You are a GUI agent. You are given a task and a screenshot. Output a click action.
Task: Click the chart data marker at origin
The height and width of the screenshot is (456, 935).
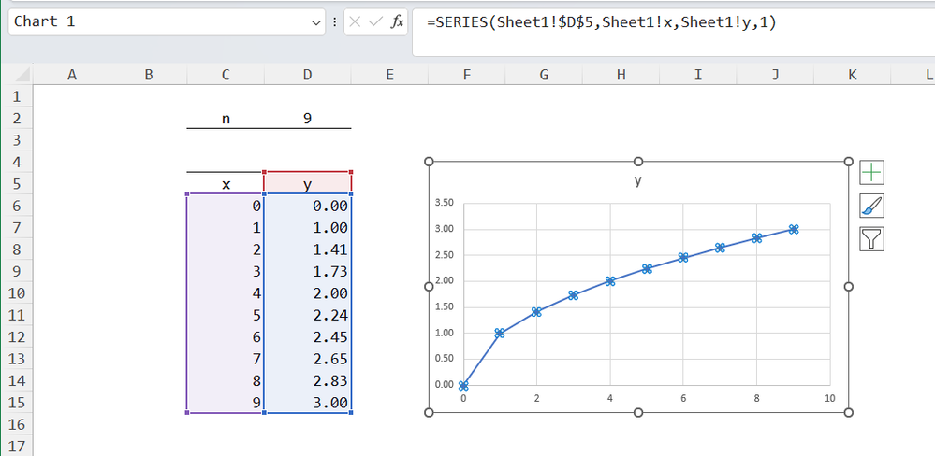(x=463, y=386)
